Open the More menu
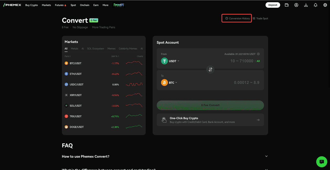 pos(105,5)
